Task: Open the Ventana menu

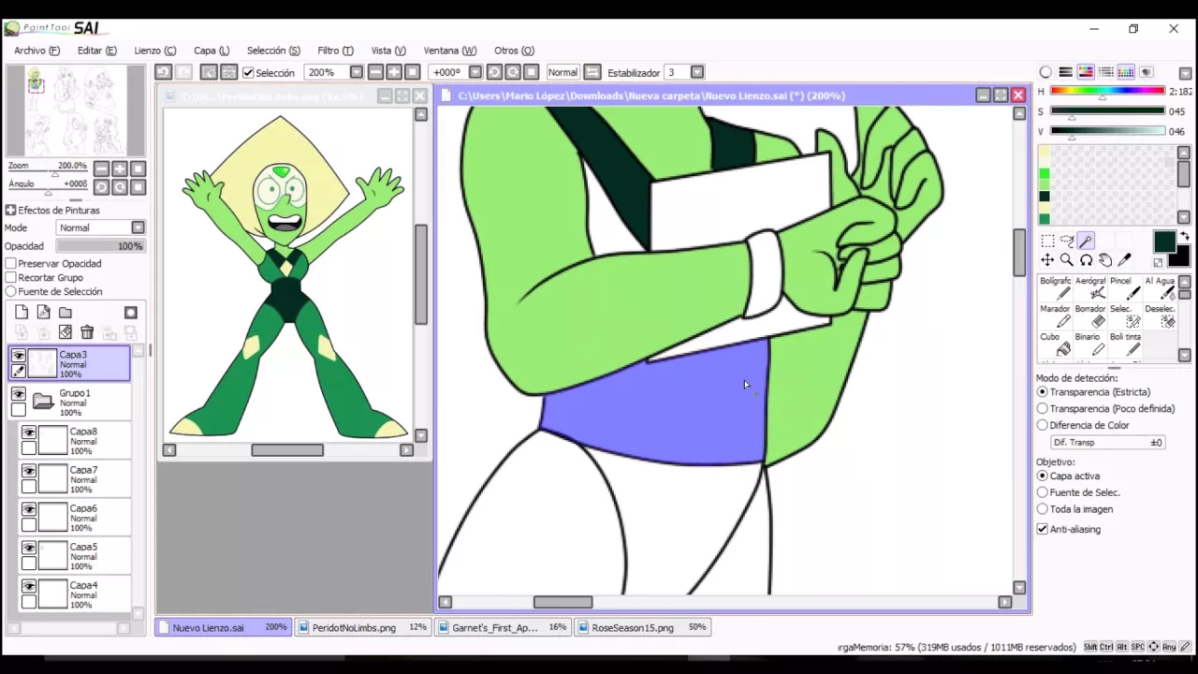Action: [449, 51]
